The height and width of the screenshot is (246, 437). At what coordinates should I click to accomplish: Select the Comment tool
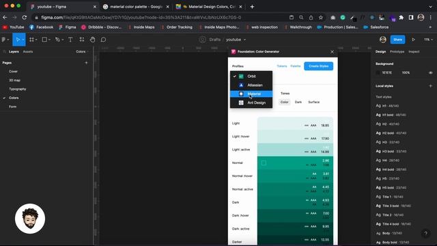(x=103, y=40)
